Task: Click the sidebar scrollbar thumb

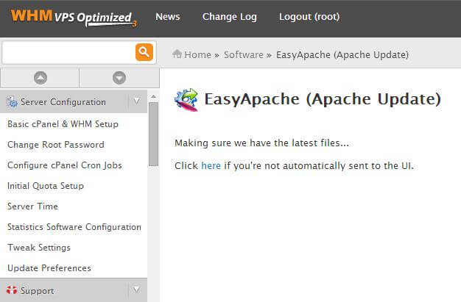Action: click(x=153, y=134)
